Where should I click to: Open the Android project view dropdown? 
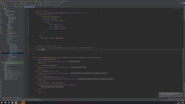point(5,7)
